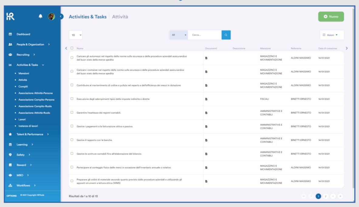
Task: Open the document attached to Gestire il rapporto con le banche
Action: 207,140
